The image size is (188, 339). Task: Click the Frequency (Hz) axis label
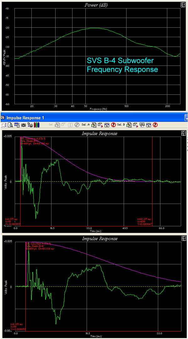pos(98,109)
